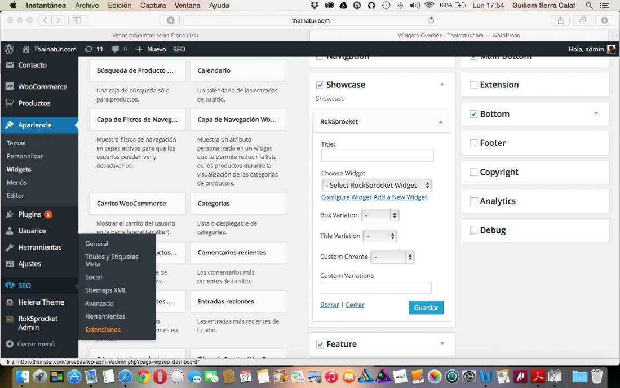Collapse the Showcase section arrow
This screenshot has height=388, width=620.
[x=442, y=84]
